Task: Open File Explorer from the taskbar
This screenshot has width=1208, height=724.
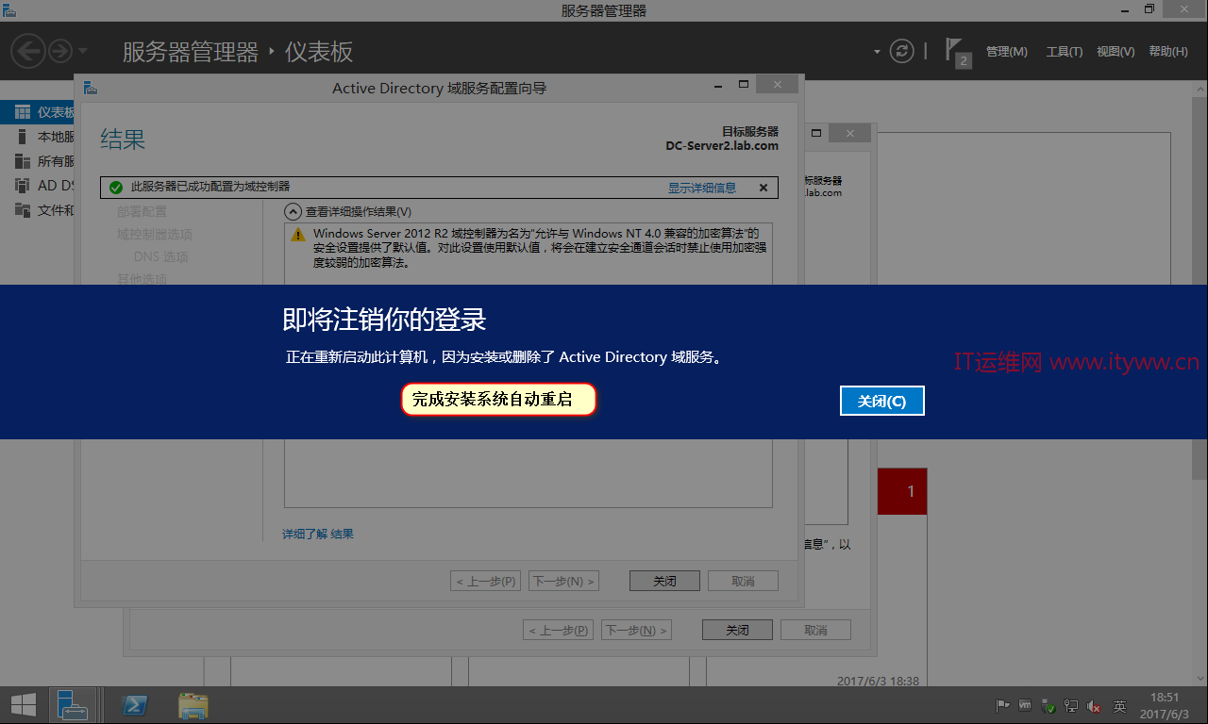Action: point(193,705)
